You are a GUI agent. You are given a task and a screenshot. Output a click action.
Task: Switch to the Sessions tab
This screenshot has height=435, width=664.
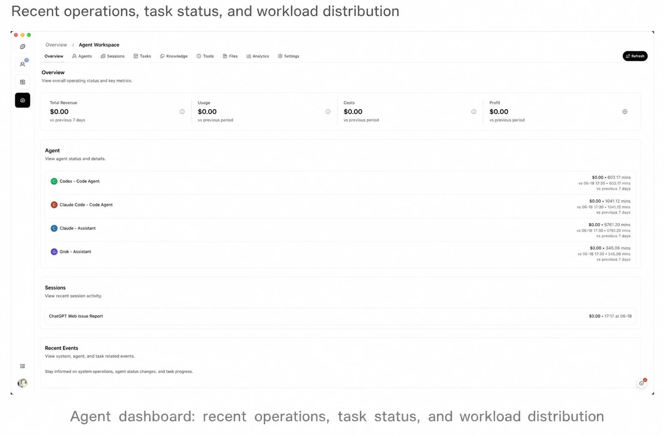pyautogui.click(x=112, y=56)
